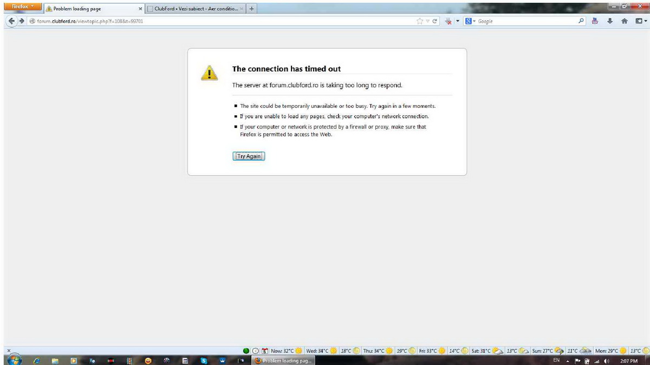The height and width of the screenshot is (365, 650).
Task: Show hidden system tray icons arrow
Action: [568, 361]
